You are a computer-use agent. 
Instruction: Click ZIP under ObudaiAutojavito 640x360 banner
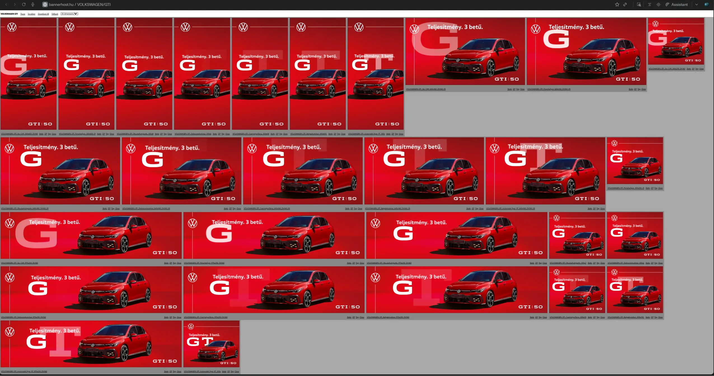tap(109, 209)
